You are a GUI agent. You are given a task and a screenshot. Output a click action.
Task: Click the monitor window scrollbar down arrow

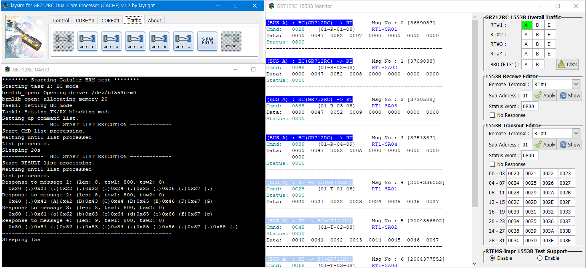tap(474, 263)
